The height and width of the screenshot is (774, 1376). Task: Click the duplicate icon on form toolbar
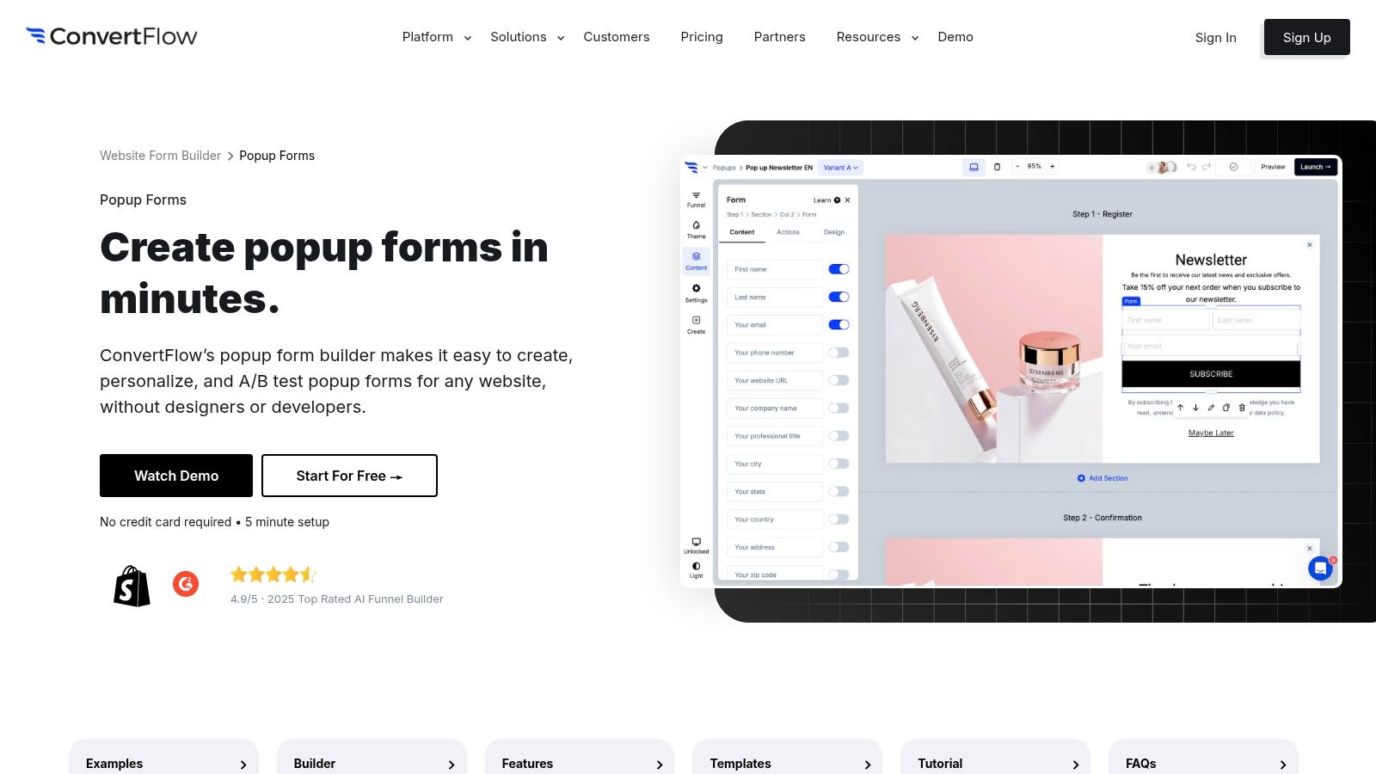(x=1226, y=408)
